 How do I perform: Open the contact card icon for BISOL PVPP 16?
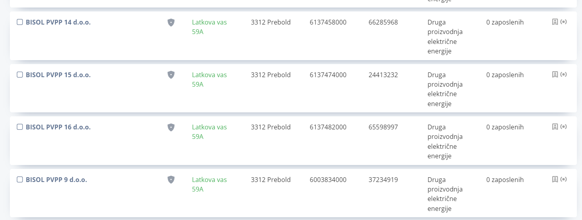[555, 127]
